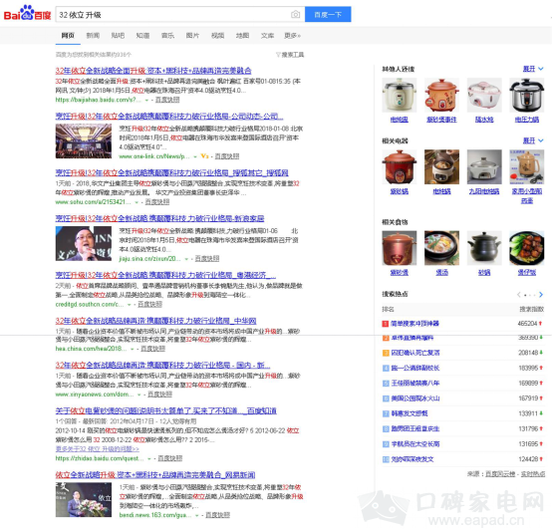
Task: Click the search query input field
Action: (x=173, y=14)
